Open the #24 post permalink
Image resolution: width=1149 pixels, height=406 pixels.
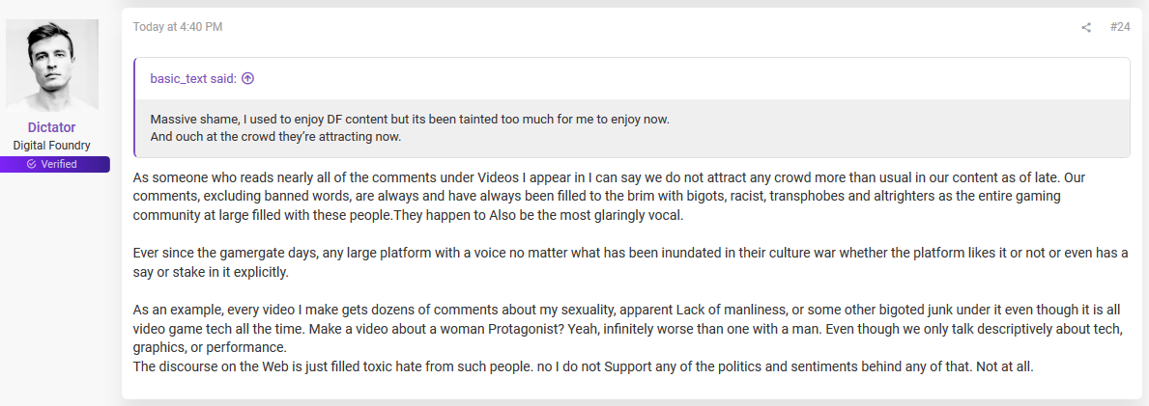click(x=1120, y=27)
